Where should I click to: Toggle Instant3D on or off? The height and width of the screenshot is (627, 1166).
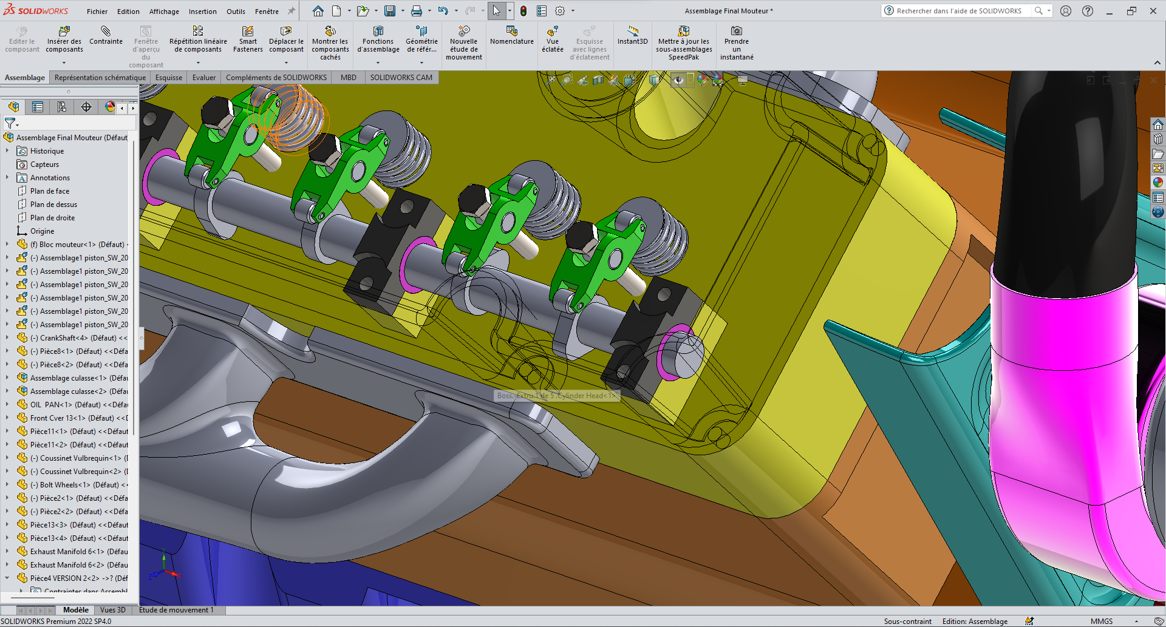pyautogui.click(x=633, y=35)
